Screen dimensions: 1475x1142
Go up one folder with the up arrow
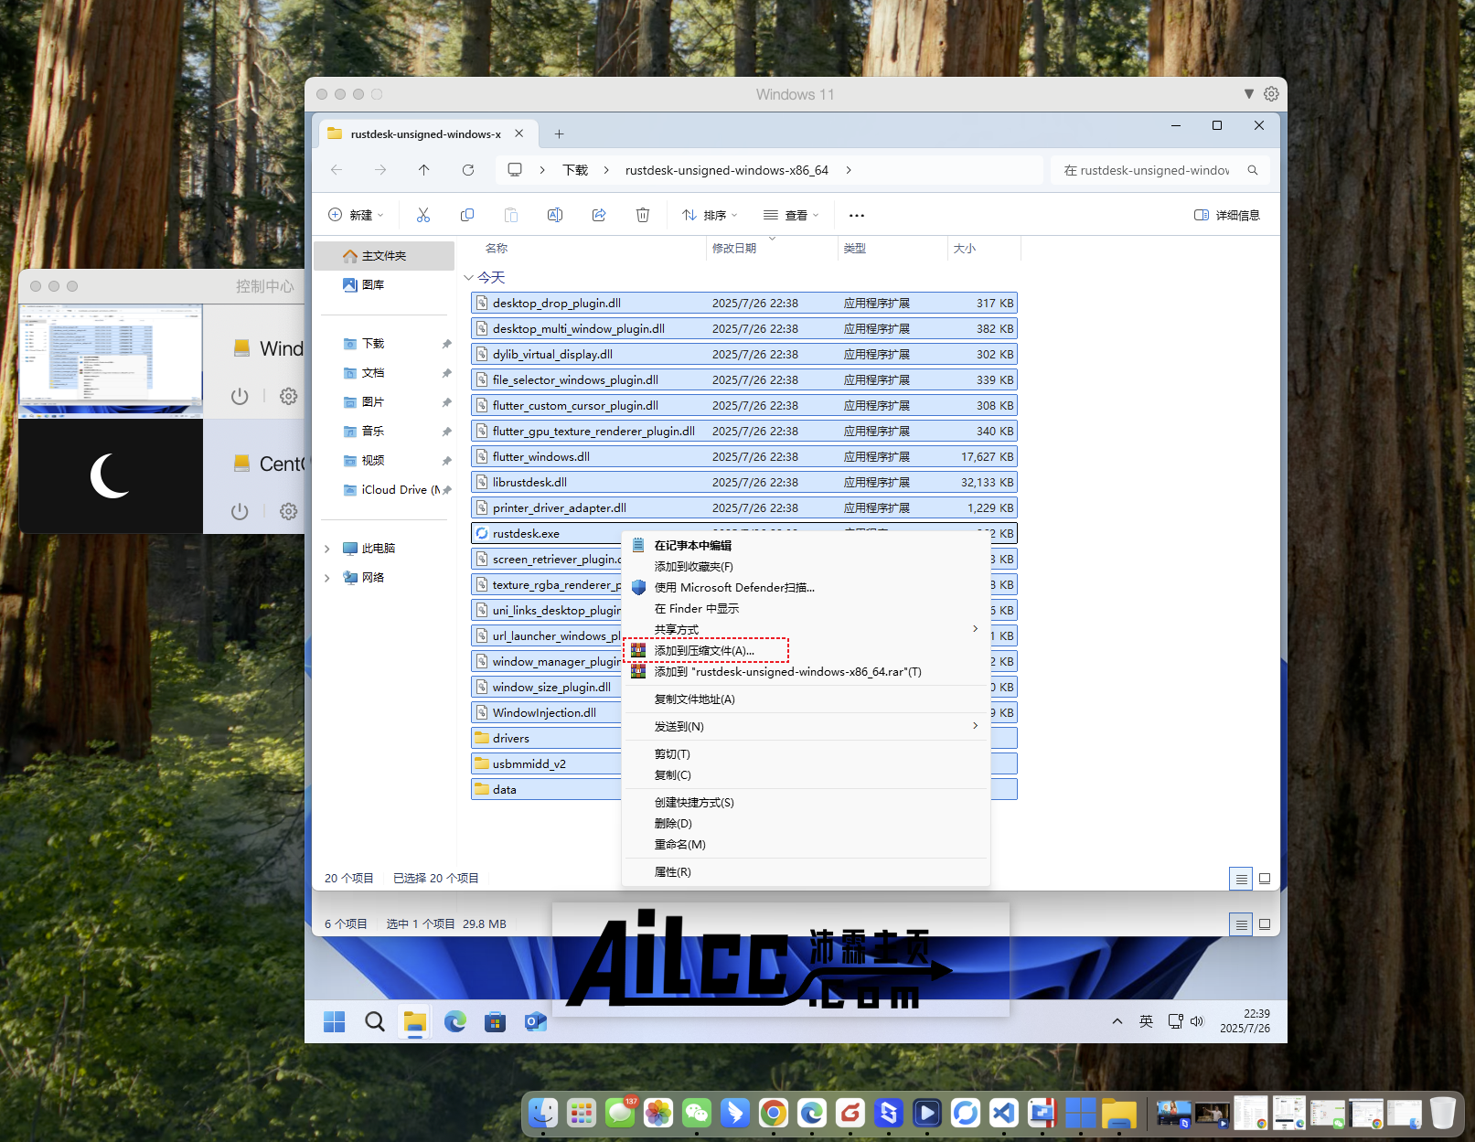pos(423,170)
